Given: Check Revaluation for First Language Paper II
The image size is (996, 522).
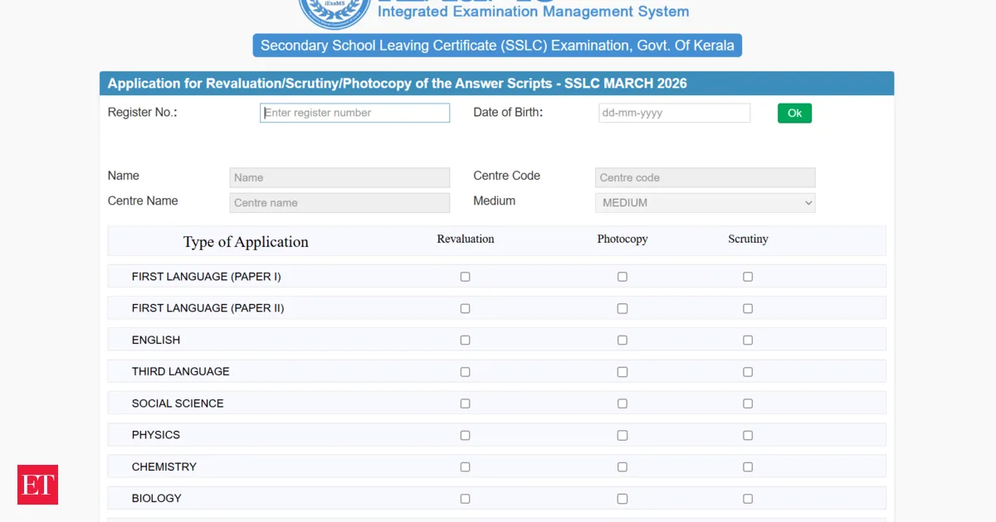Looking at the screenshot, I should coord(465,308).
